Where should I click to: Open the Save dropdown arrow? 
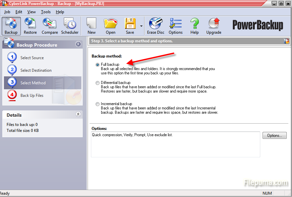142,26
